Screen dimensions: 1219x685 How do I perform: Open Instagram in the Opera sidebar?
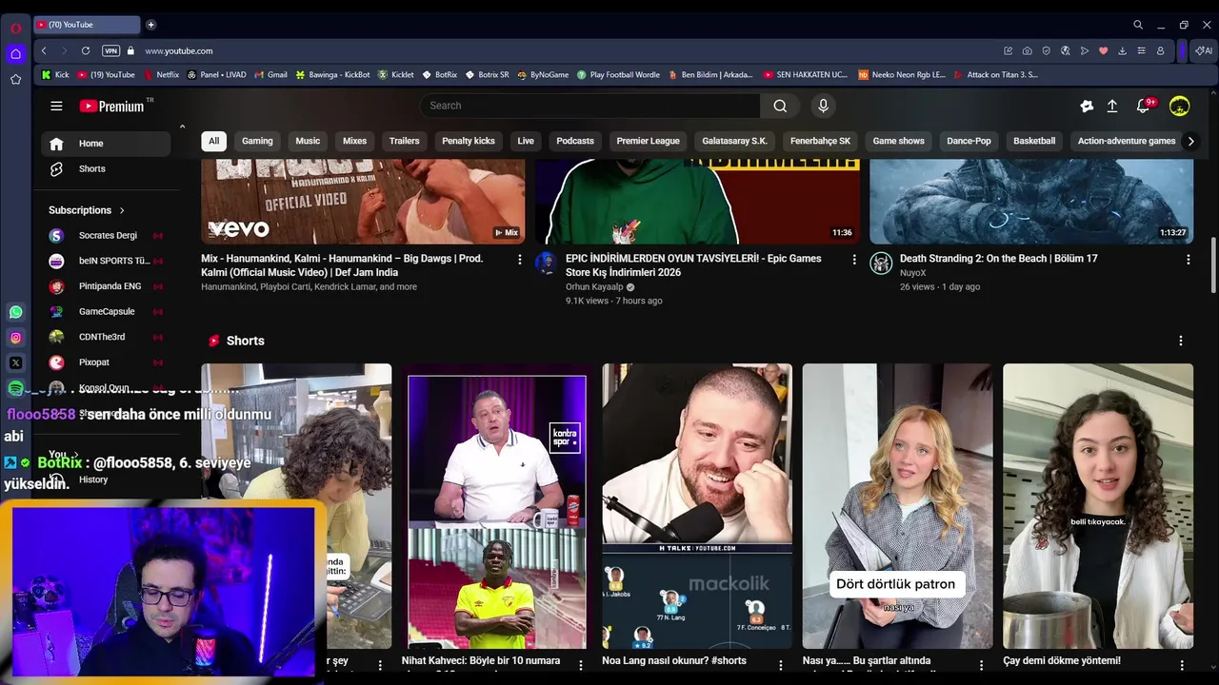pyautogui.click(x=15, y=338)
